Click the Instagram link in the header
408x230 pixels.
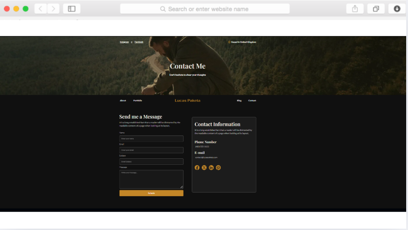coord(124,42)
